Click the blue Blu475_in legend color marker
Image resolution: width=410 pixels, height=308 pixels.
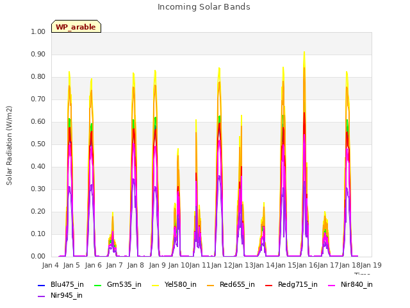pos(41,285)
